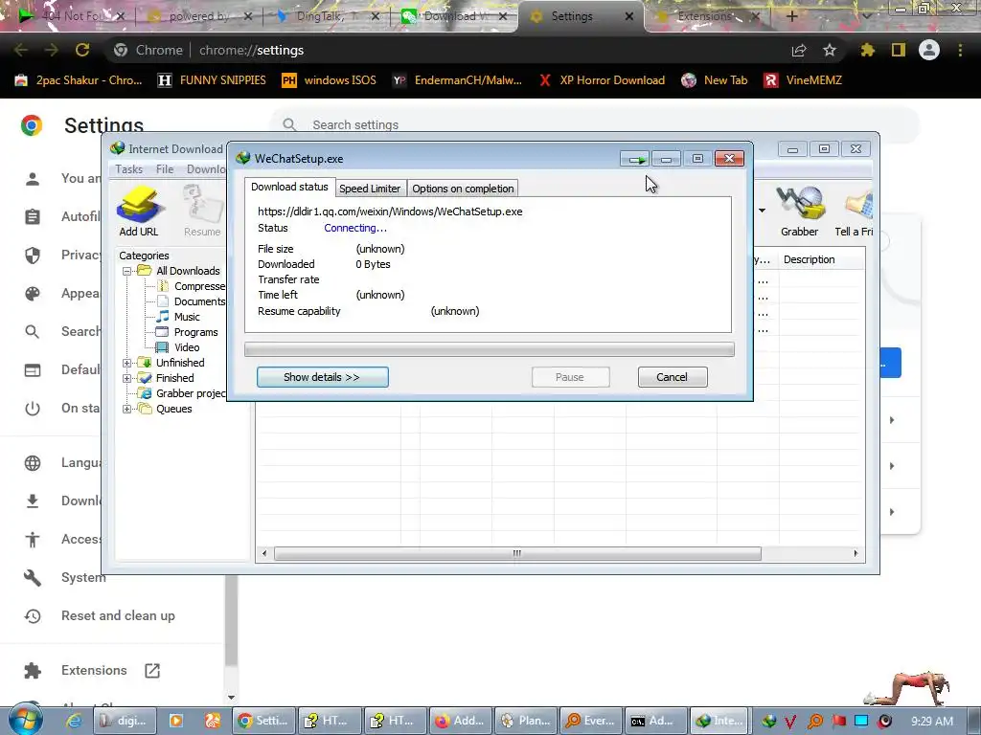Click the red flag tray icon
Viewport: 981px width, 735px height.
(x=838, y=722)
